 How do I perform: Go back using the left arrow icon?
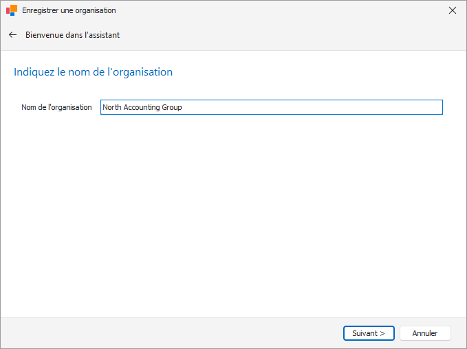point(12,35)
